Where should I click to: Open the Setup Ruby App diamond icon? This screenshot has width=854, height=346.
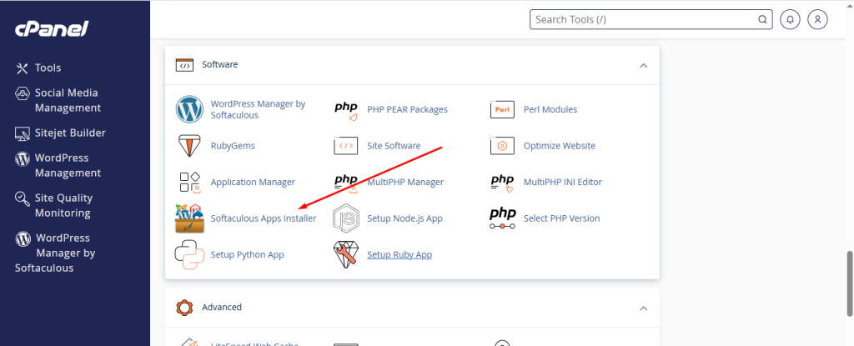pos(345,254)
